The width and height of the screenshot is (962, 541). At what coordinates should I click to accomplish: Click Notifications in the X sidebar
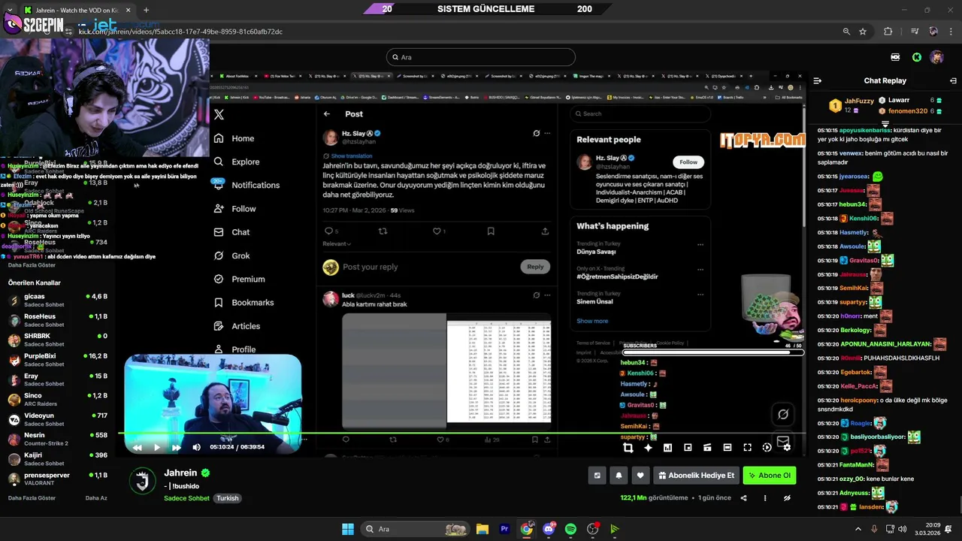(x=247, y=185)
